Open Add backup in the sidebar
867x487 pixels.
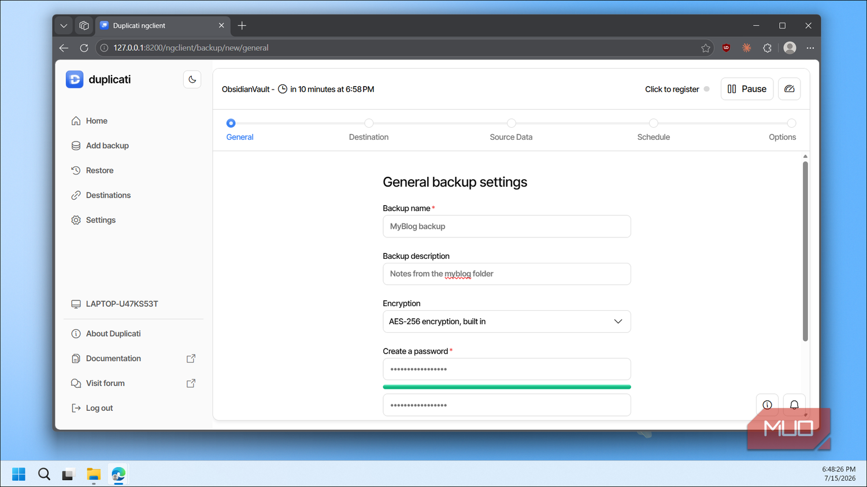[107, 146]
